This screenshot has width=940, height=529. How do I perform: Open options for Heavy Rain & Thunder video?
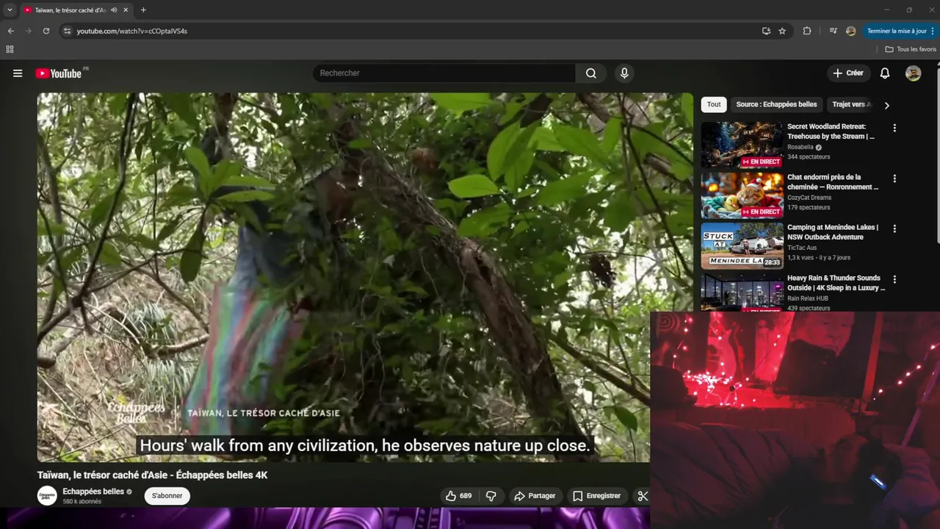point(894,279)
